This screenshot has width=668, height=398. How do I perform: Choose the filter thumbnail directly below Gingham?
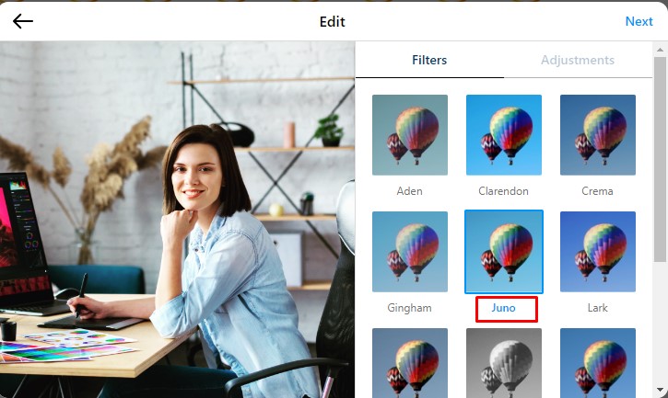coord(410,363)
